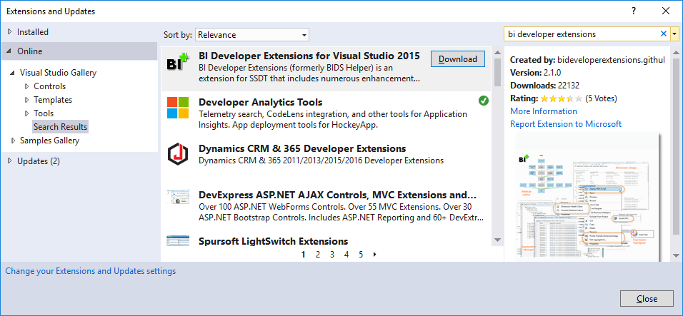Expand the Updates (2) section

[10, 160]
